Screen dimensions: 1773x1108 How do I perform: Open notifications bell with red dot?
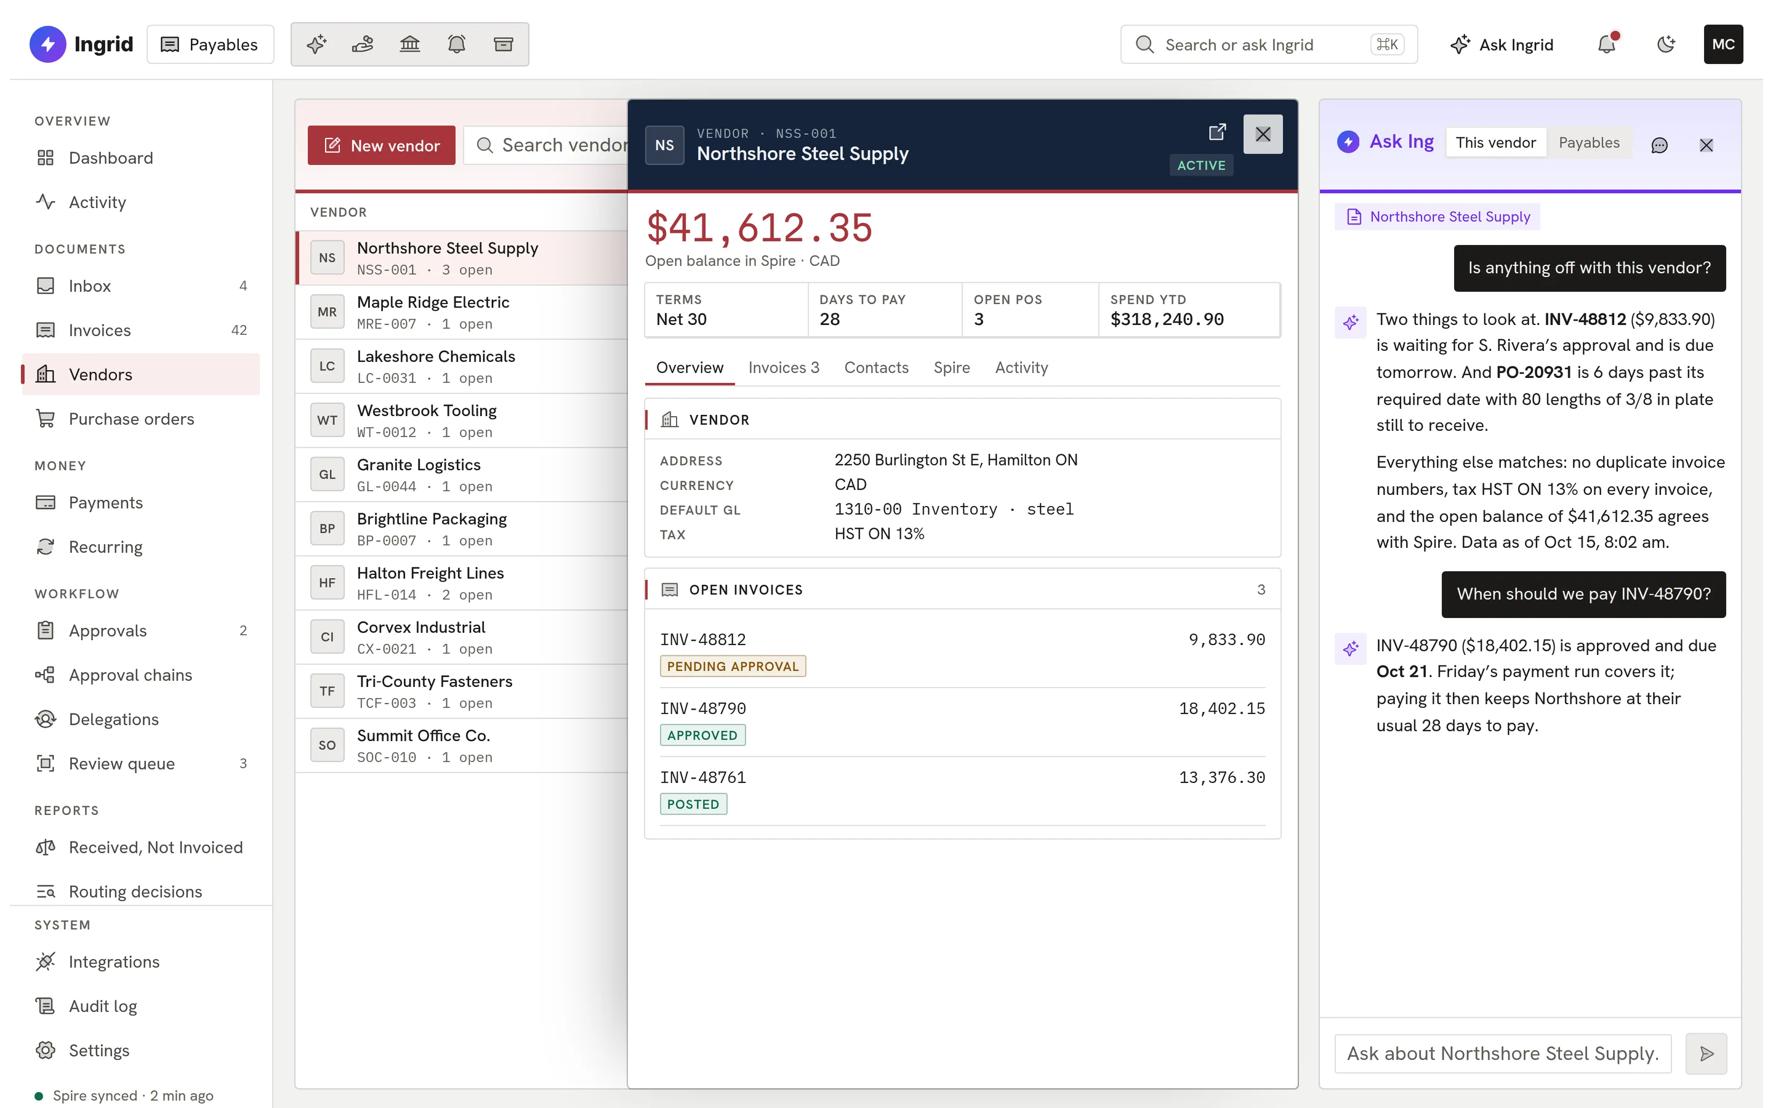pos(1607,44)
